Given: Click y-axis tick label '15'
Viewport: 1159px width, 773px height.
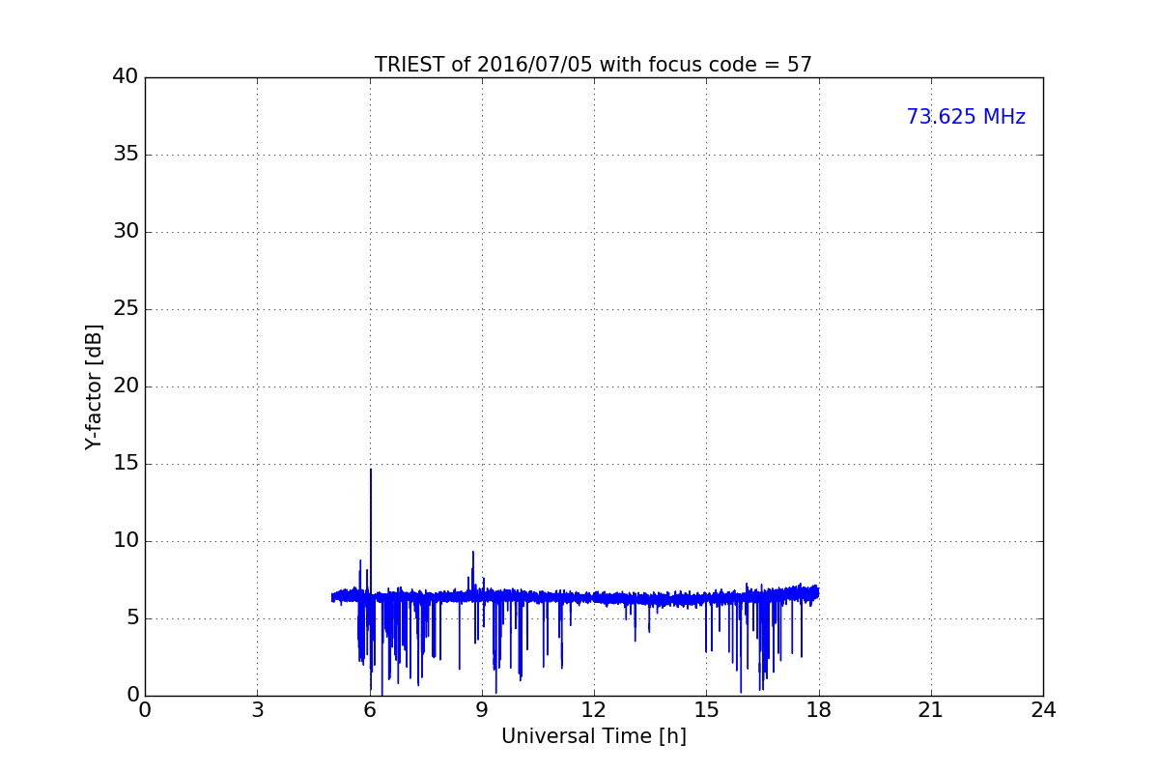Looking at the screenshot, I should (126, 463).
